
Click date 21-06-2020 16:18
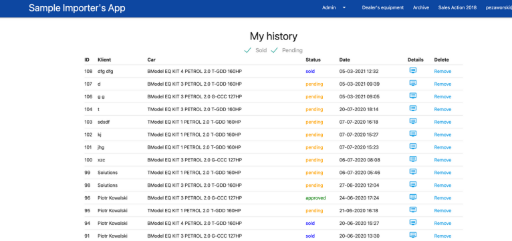pos(358,211)
